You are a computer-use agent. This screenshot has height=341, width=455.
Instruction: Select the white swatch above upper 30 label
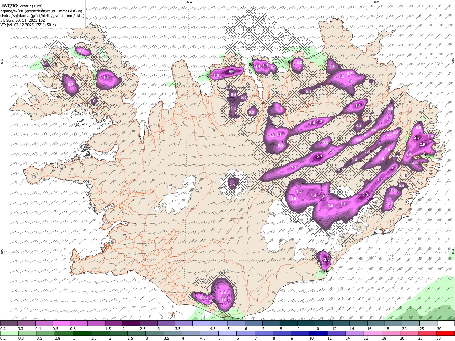(x=445, y=324)
